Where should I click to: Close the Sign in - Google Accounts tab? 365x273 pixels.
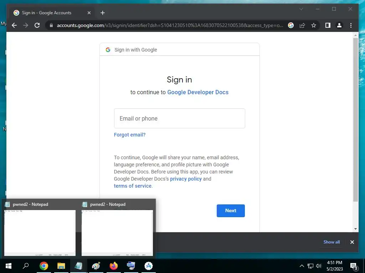(89, 13)
